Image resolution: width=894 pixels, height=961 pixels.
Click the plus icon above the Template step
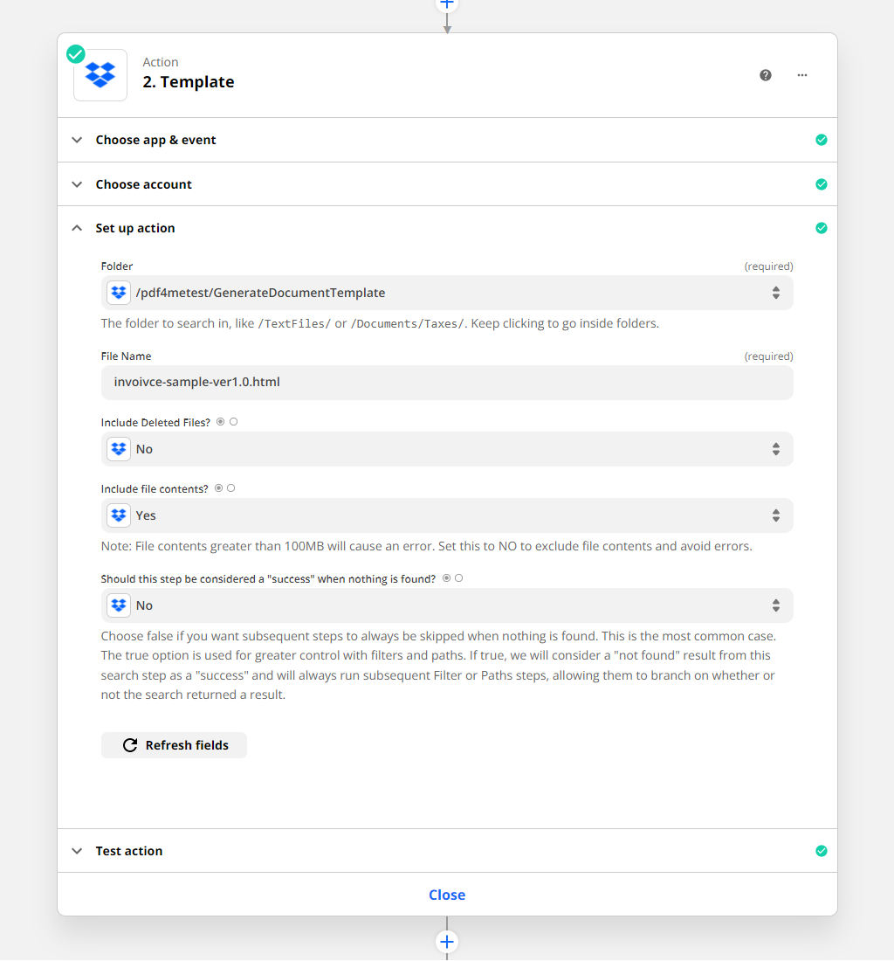pyautogui.click(x=447, y=4)
